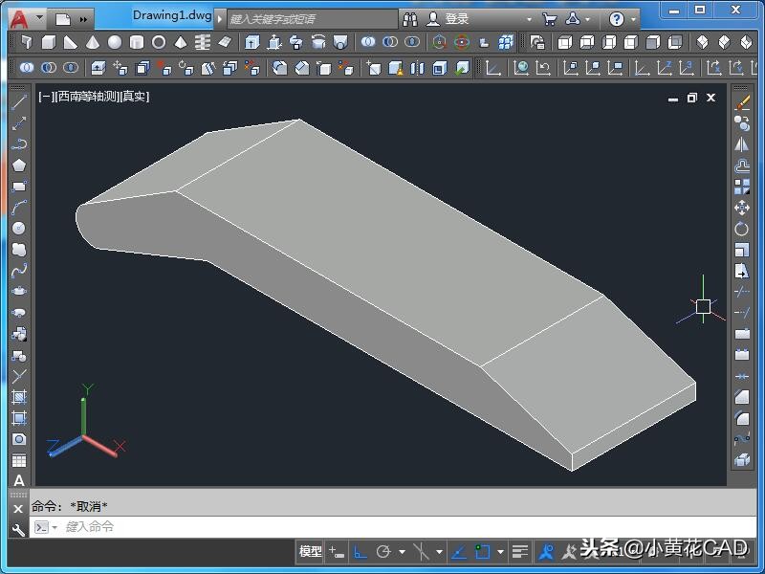Image resolution: width=765 pixels, height=574 pixels.
Task: Choose the Line draw tool
Action: coord(18,102)
